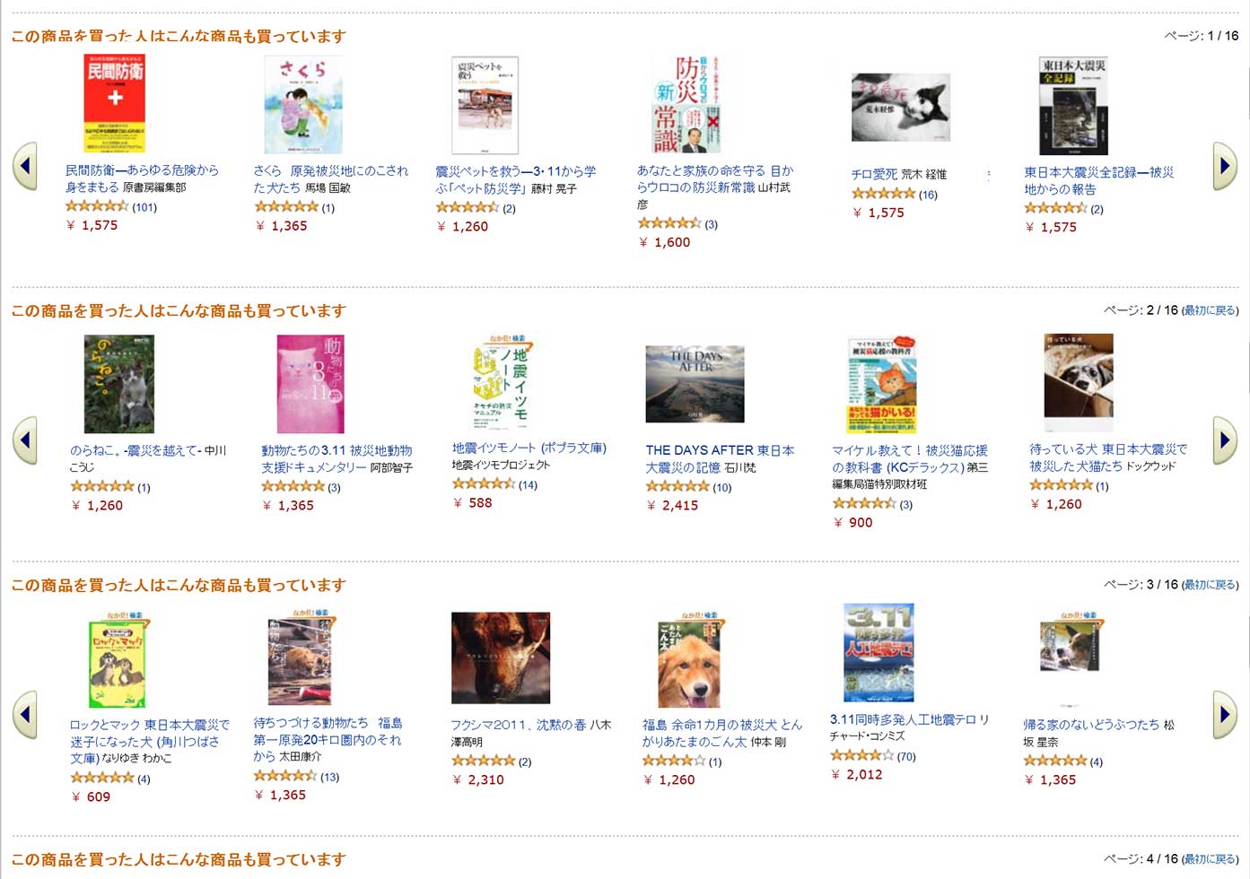Open 地震イツモノート title link

[x=529, y=448]
